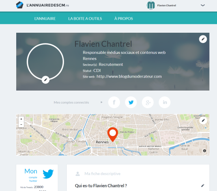
Task: Click the CDI status value
Action: 97,70
